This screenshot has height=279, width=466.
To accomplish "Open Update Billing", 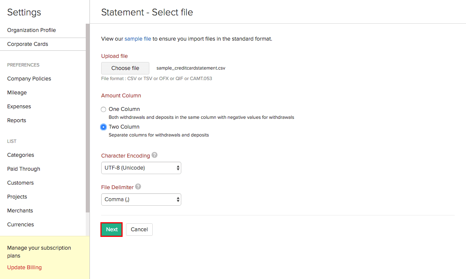I will click(24, 267).
